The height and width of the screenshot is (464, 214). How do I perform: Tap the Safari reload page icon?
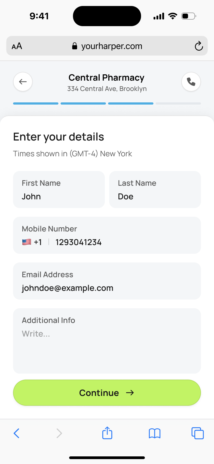click(x=199, y=46)
